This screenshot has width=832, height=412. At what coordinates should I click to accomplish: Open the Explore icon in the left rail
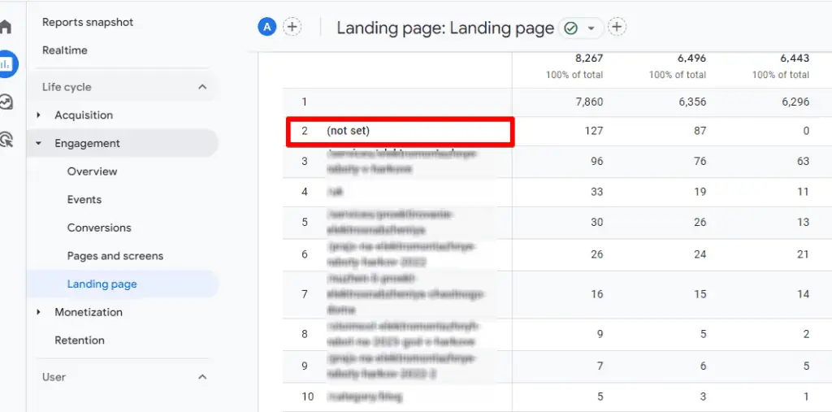click(x=6, y=102)
